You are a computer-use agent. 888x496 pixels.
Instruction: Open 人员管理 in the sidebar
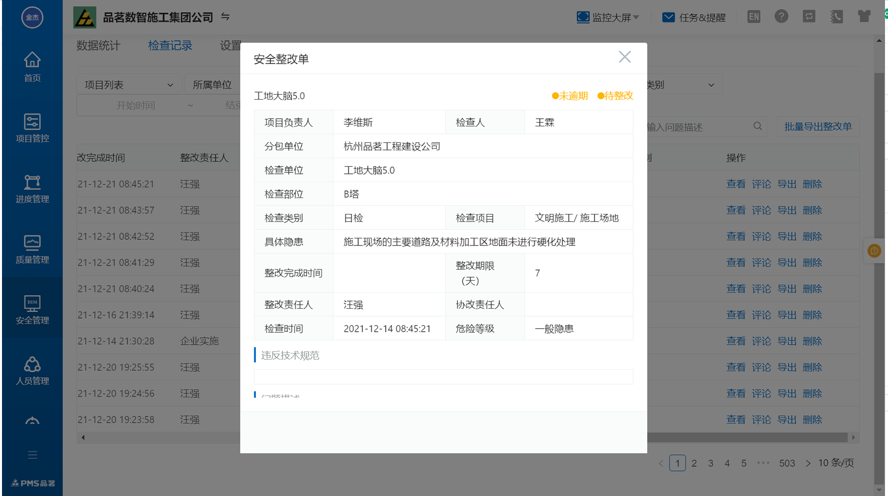click(x=32, y=370)
